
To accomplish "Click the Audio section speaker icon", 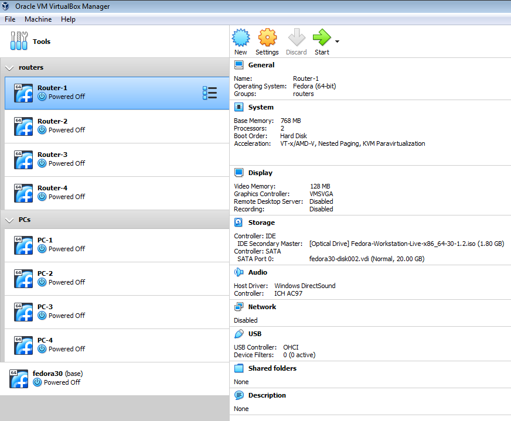I will coord(239,272).
